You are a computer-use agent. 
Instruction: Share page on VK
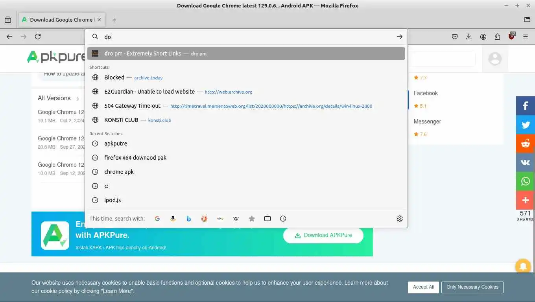526,162
